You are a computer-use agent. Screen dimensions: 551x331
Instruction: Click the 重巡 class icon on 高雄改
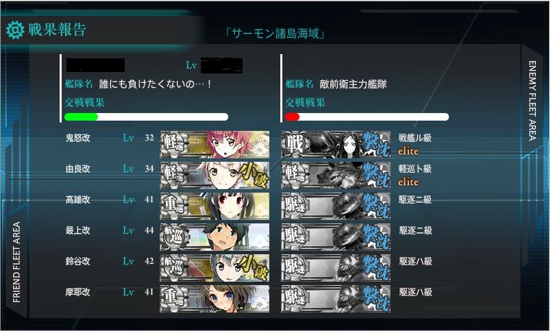(173, 206)
